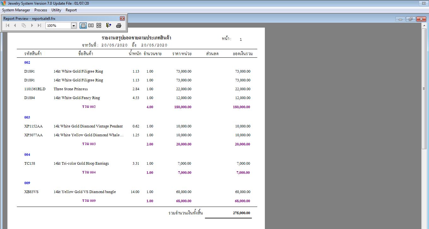Restore the inner report window

coord(411,19)
